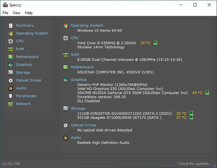Click the Kingston SSD temperature indicator
Screen dimensions: 217x168
(x=191, y=113)
